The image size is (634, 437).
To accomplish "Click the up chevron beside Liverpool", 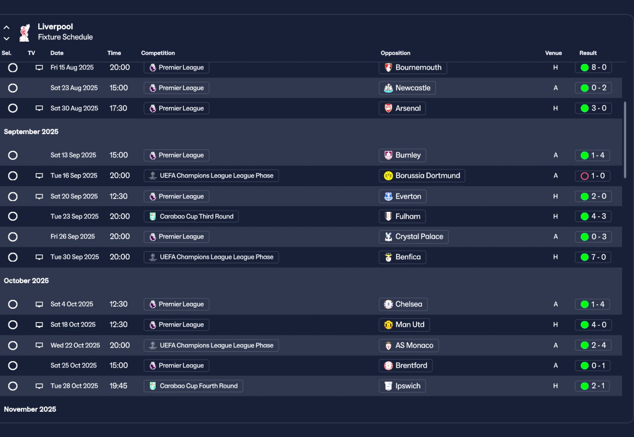I will tap(6, 28).
